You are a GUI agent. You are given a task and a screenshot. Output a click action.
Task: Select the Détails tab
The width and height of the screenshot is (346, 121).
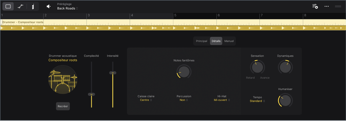click(x=216, y=41)
